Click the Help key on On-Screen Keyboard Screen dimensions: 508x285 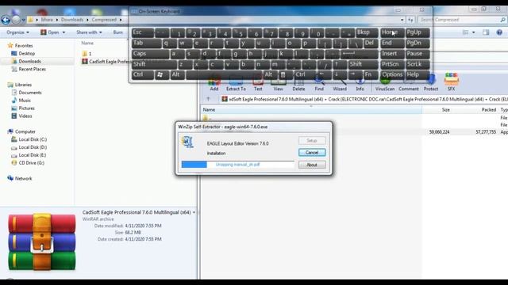(x=418, y=74)
